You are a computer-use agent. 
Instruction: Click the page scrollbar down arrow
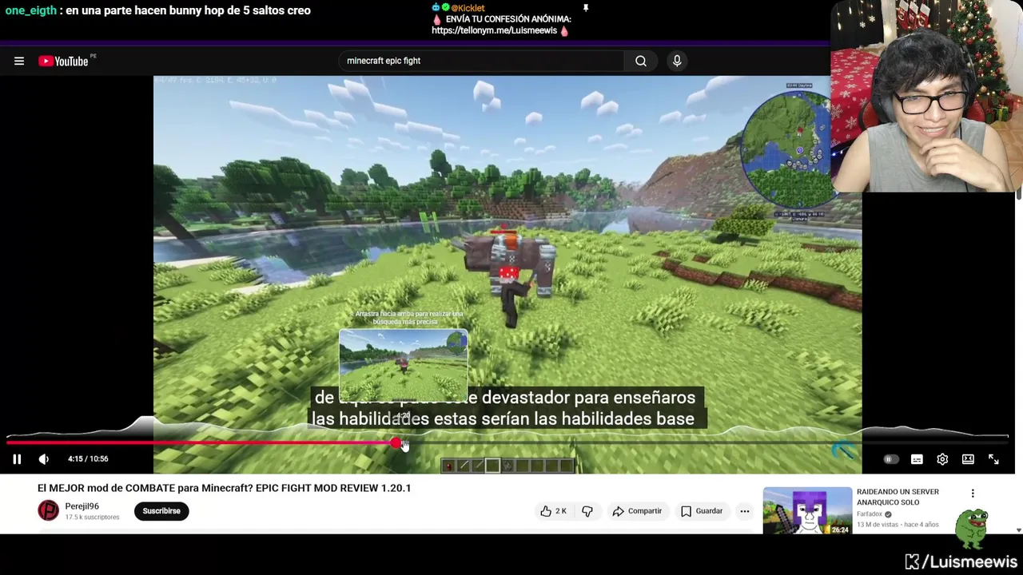1018,530
